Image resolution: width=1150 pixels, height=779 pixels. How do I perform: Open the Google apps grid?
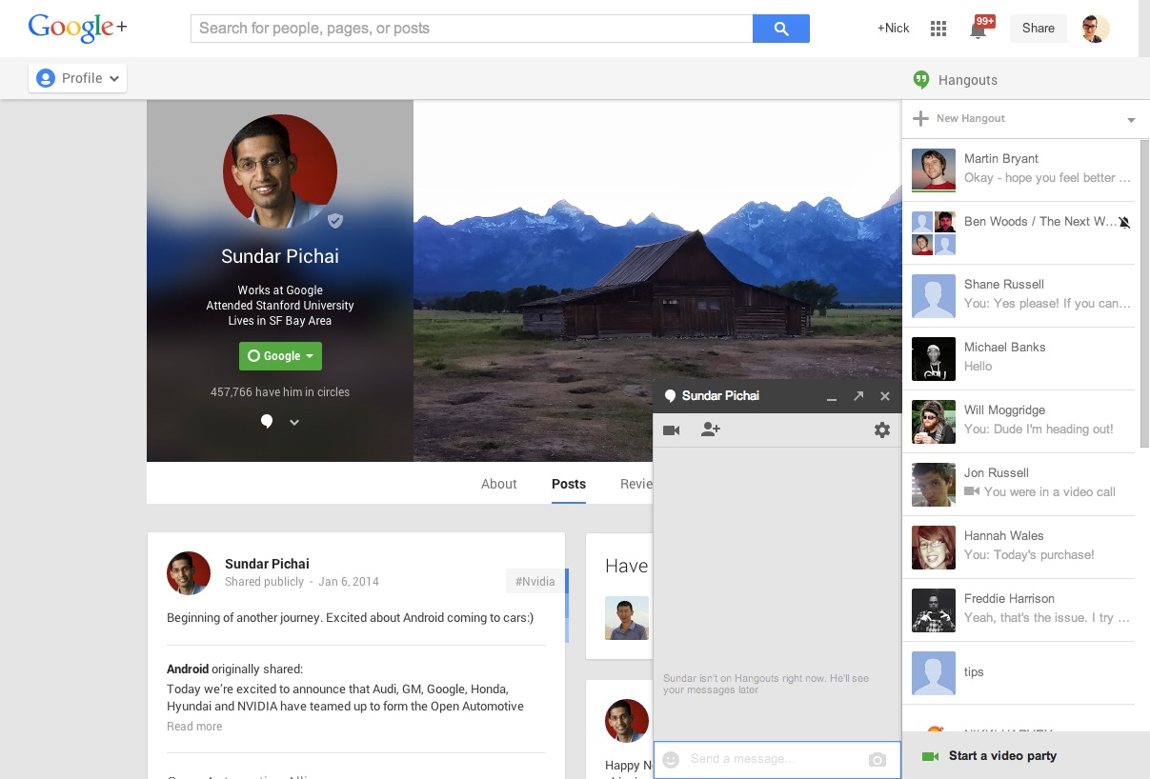[x=938, y=29]
